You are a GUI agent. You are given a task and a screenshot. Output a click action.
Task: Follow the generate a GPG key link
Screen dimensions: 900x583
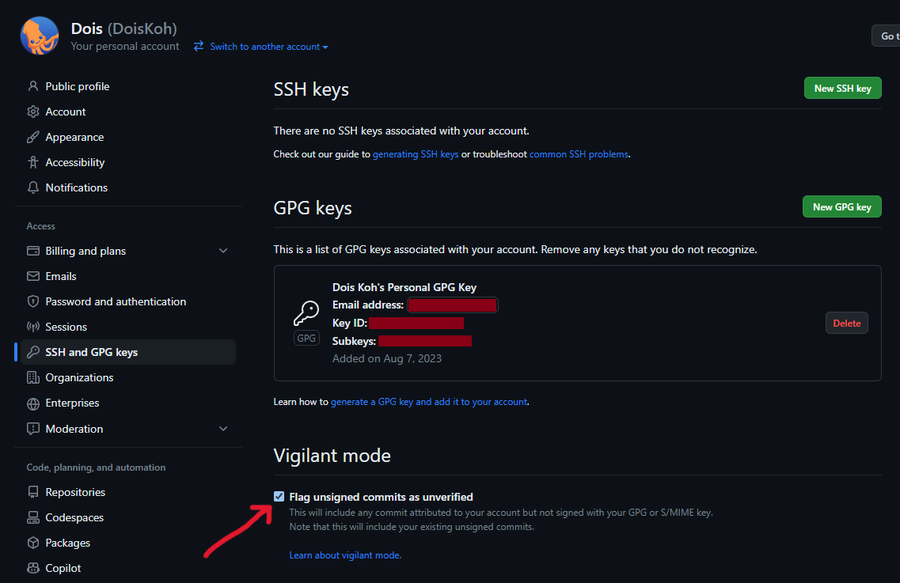pyautogui.click(x=429, y=402)
